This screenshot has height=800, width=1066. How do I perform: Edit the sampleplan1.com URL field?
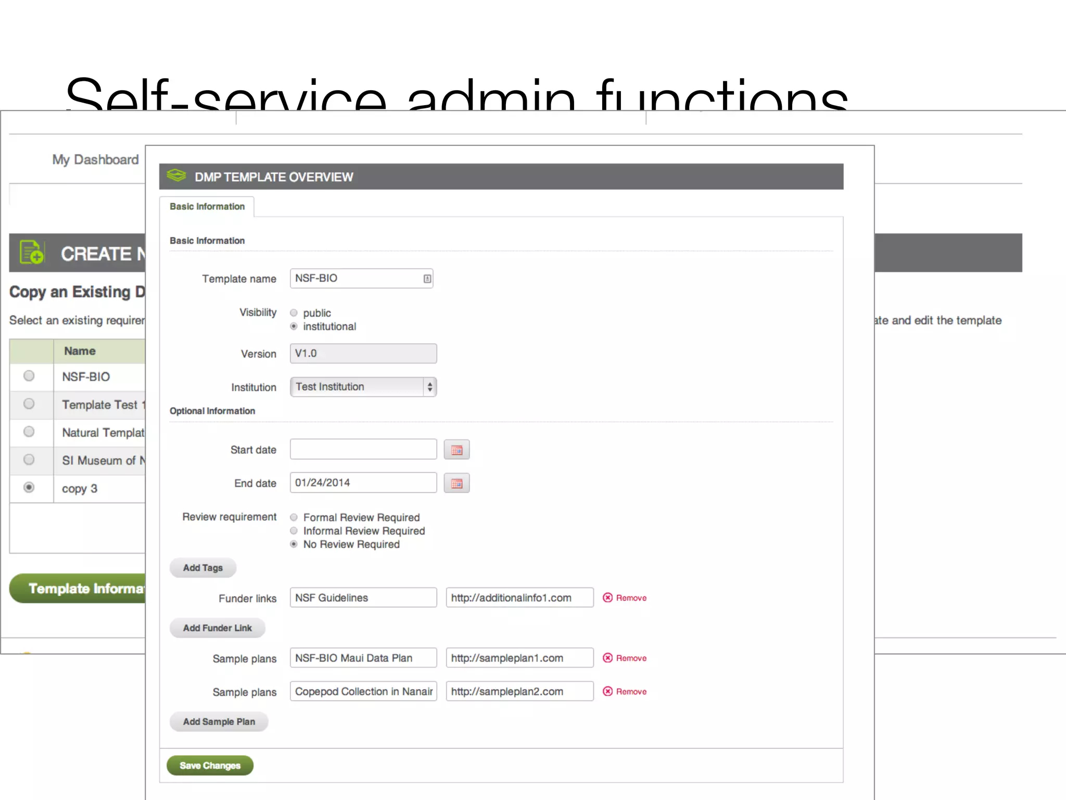click(x=519, y=658)
